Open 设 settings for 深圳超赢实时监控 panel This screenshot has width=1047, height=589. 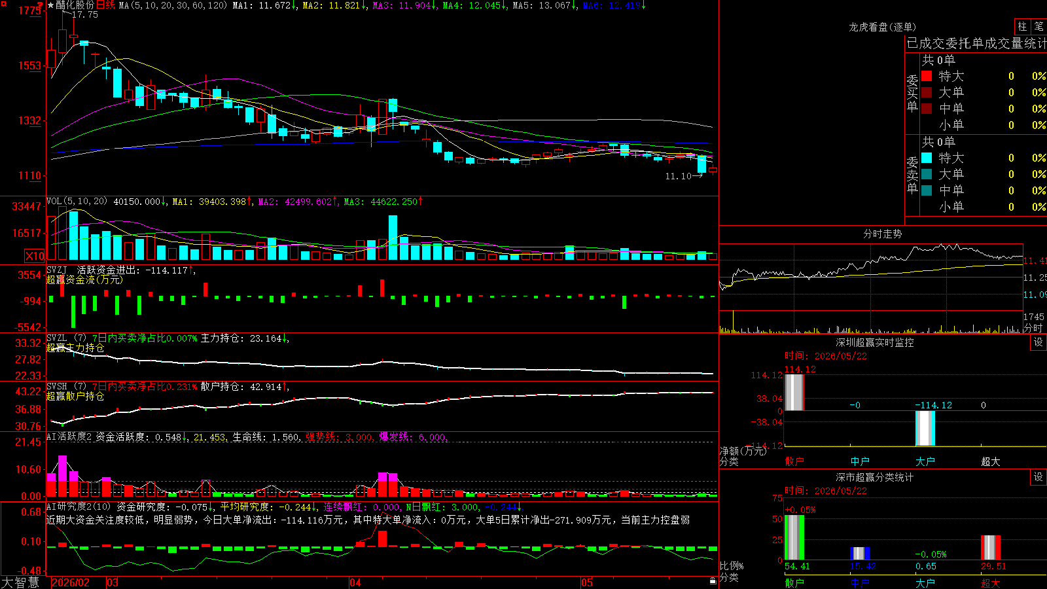coord(1038,342)
